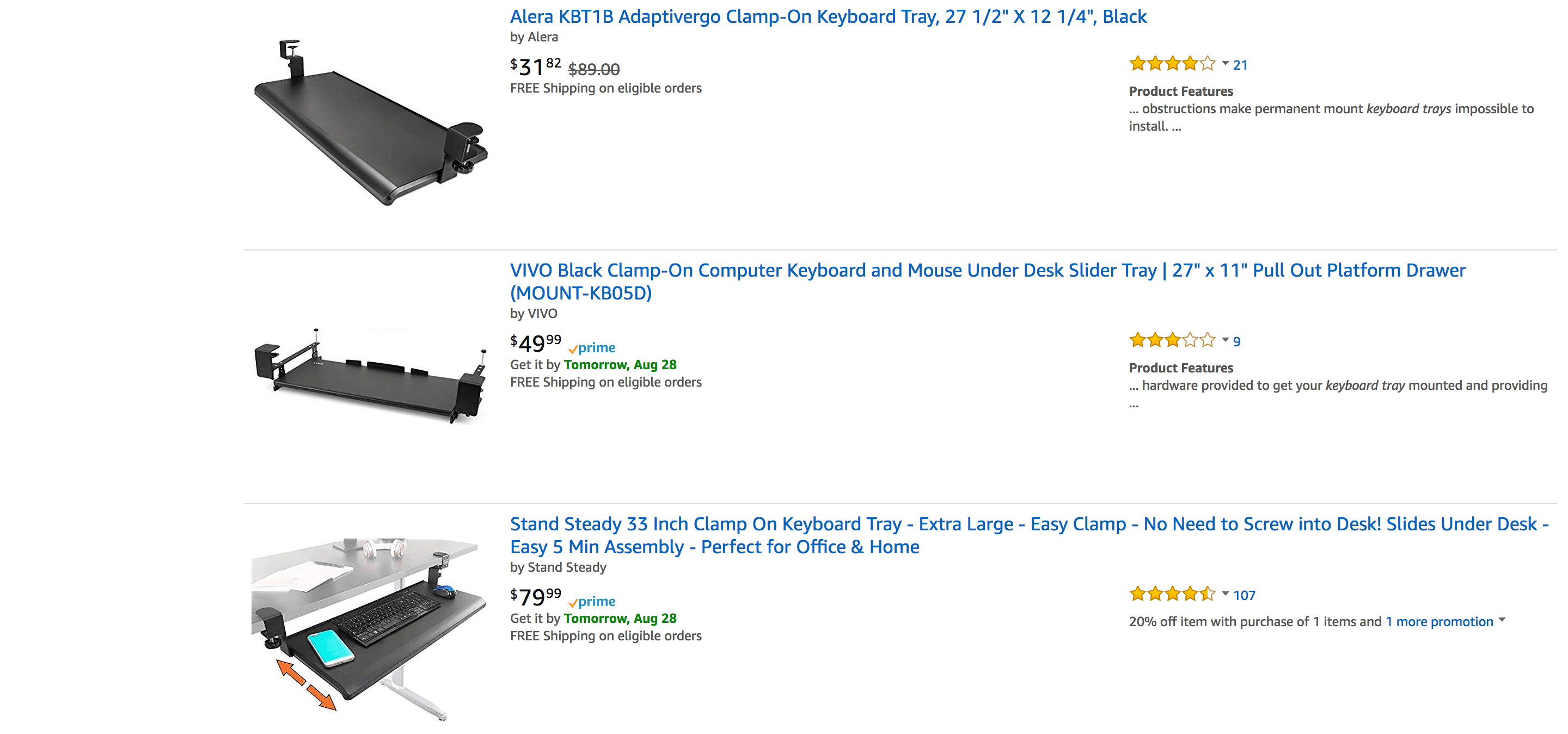Screen dimensions: 1568x734
Task: Expand the Stand Steady rating breakdown arrow
Action: pyautogui.click(x=1226, y=594)
